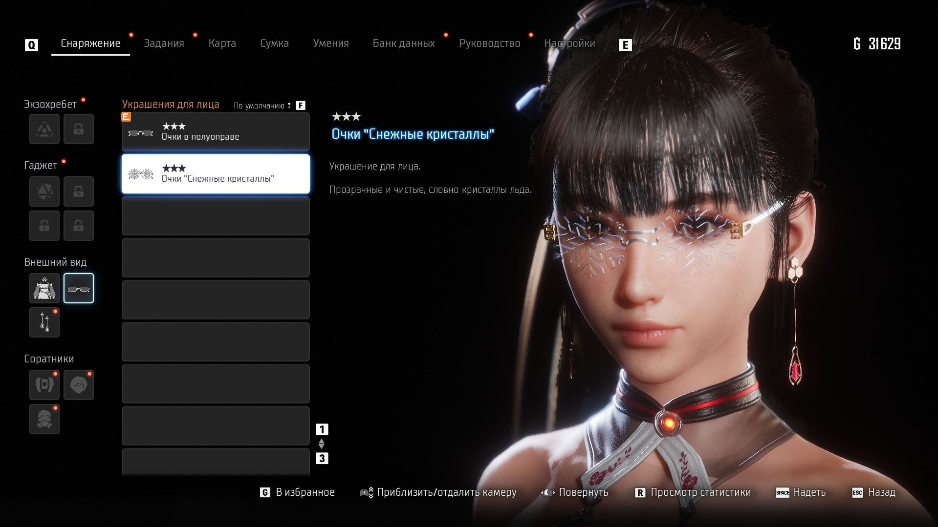Switch to the Задания tab

164,43
